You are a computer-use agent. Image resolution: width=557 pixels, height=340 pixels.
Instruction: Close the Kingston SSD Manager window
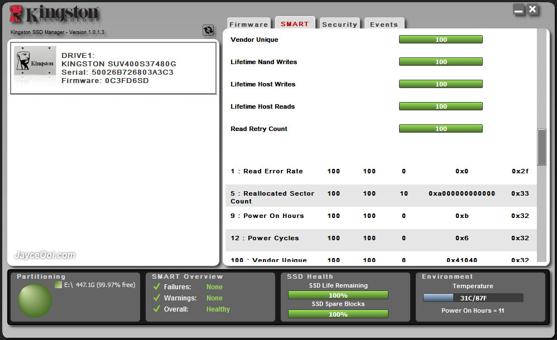[532, 9]
